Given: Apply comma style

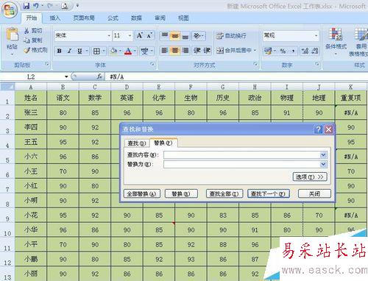Looking at the screenshot, I should pos(293,51).
